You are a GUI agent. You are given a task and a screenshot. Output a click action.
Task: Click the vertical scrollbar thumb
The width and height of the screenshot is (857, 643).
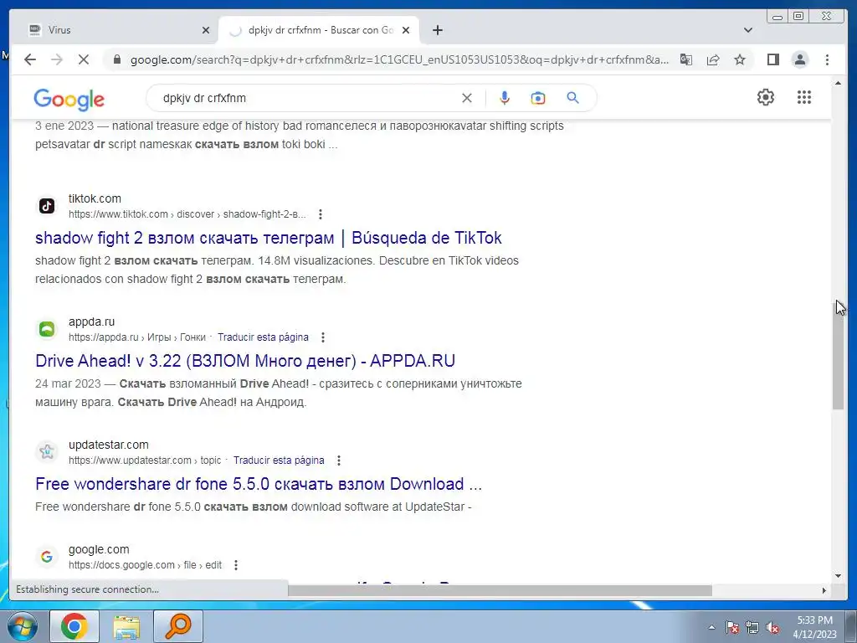[838, 355]
